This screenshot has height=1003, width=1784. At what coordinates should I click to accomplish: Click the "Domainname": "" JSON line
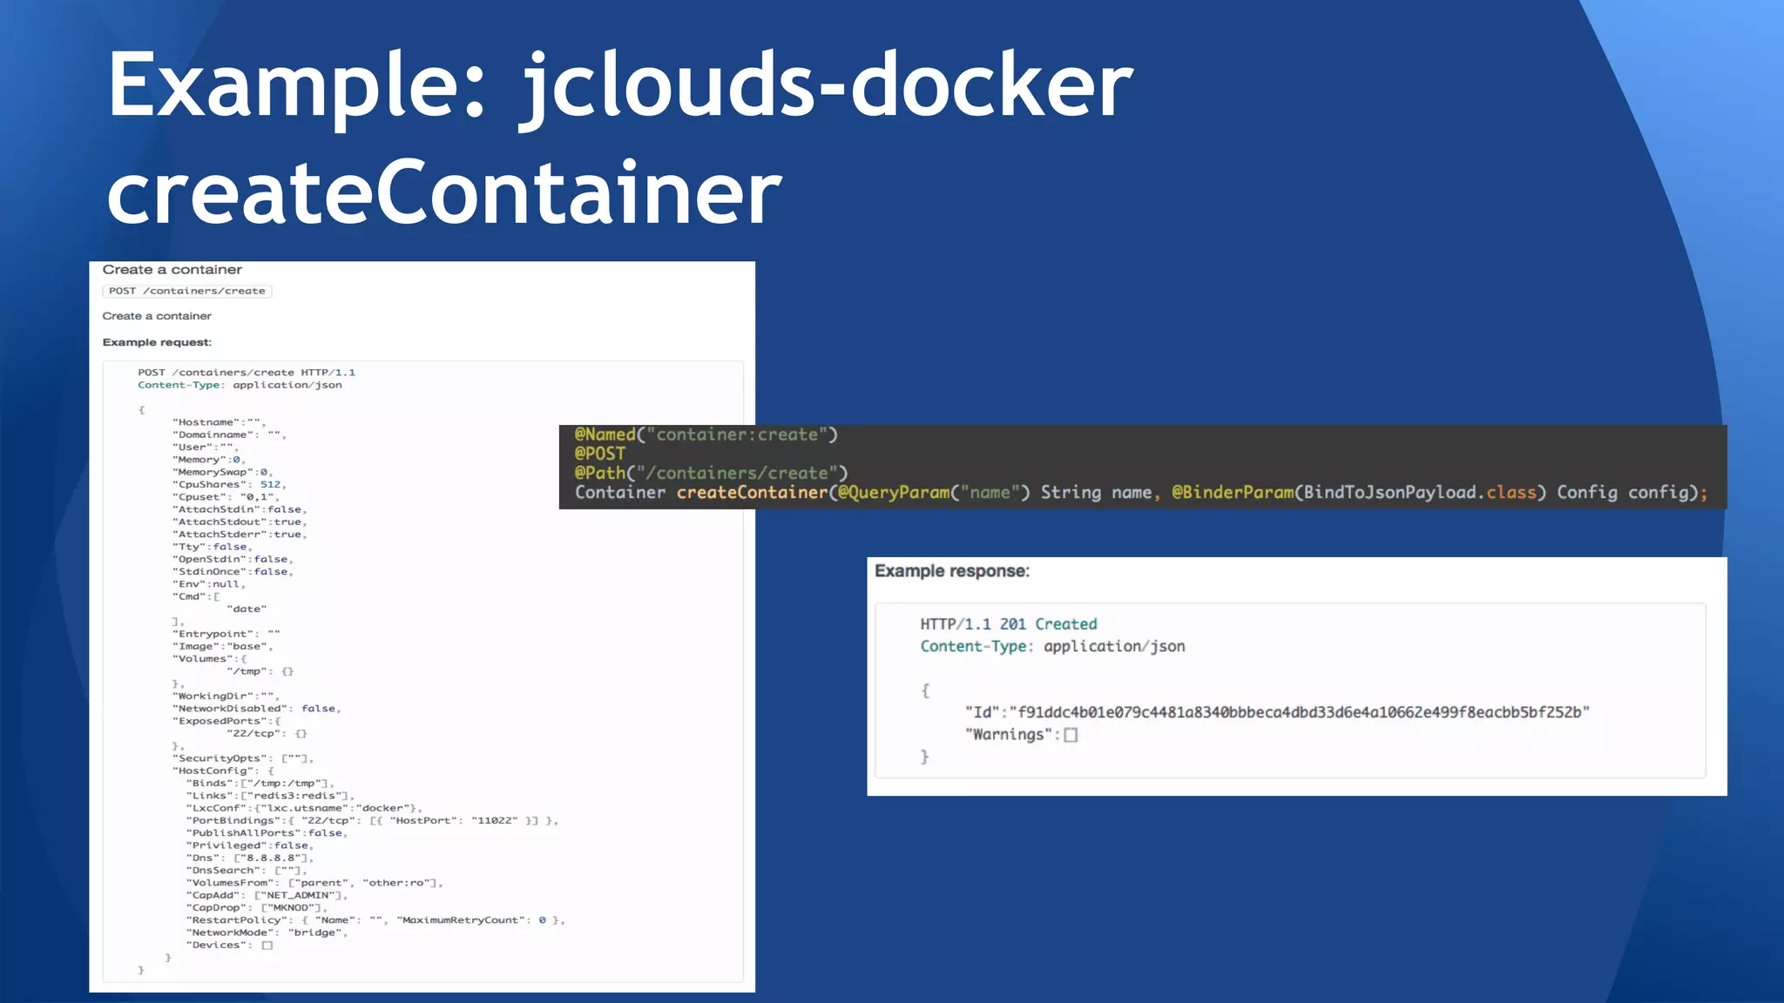coord(229,434)
